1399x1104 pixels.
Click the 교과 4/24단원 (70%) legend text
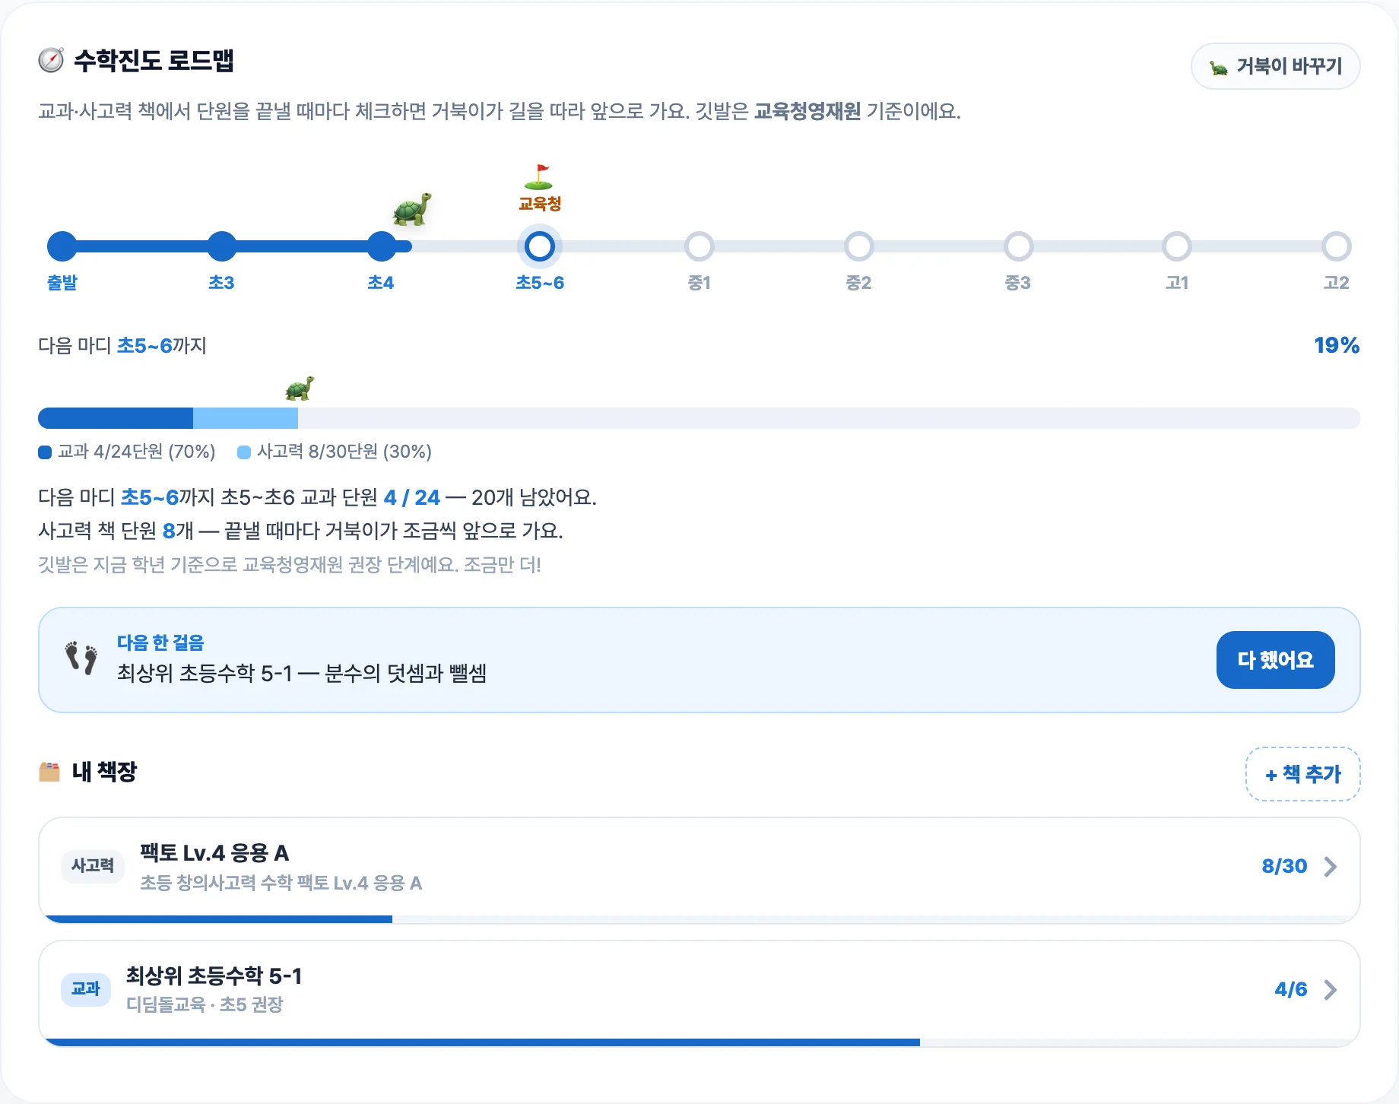coord(136,452)
